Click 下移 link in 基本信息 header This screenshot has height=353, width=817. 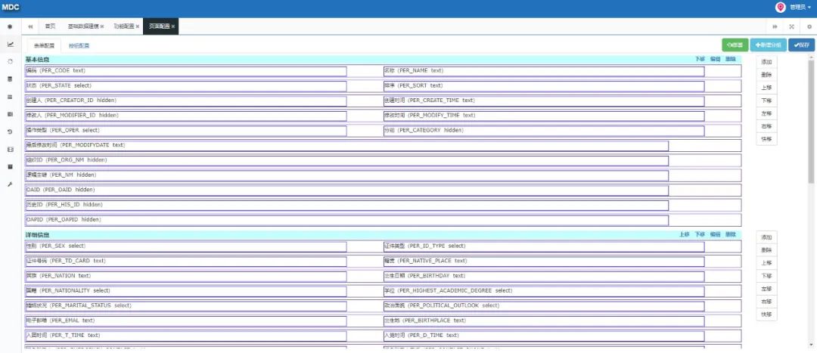pos(701,60)
